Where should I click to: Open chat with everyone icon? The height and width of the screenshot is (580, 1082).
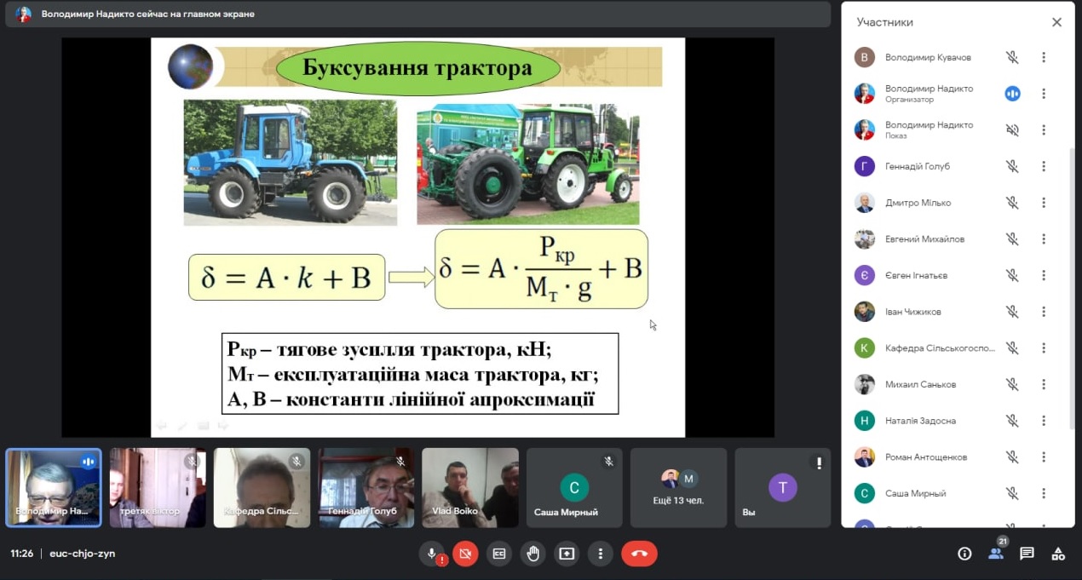pos(1027,554)
